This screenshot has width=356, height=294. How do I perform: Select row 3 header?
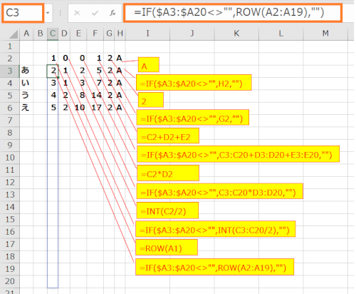point(10,71)
